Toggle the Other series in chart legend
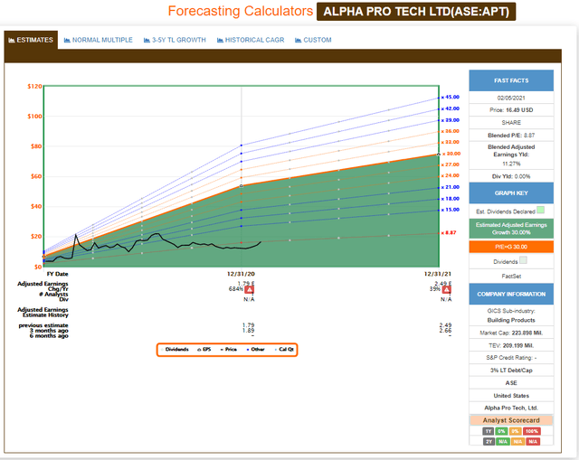 (x=255, y=350)
